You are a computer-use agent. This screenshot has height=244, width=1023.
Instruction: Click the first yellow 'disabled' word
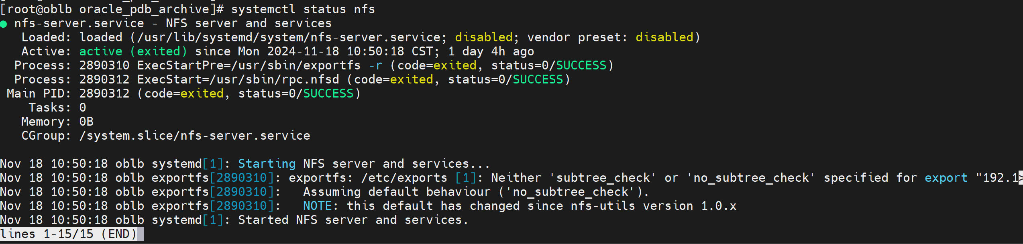tap(484, 37)
